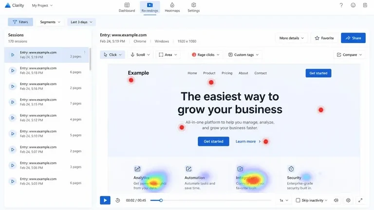Click Get started button in page header
Viewport: 374px width, 210px height.
click(318, 73)
